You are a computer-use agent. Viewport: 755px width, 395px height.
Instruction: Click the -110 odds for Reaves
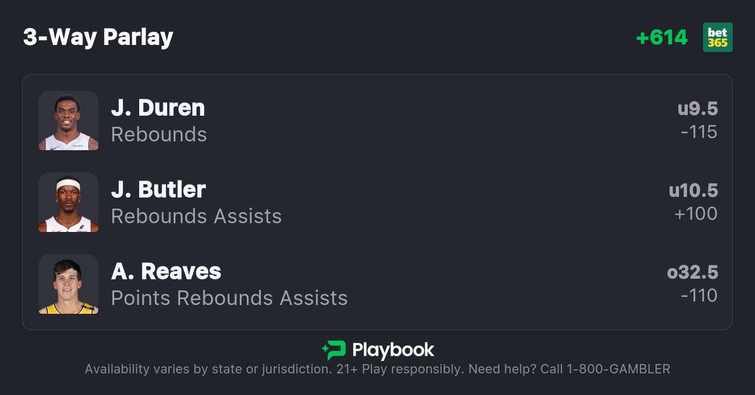pos(699,296)
